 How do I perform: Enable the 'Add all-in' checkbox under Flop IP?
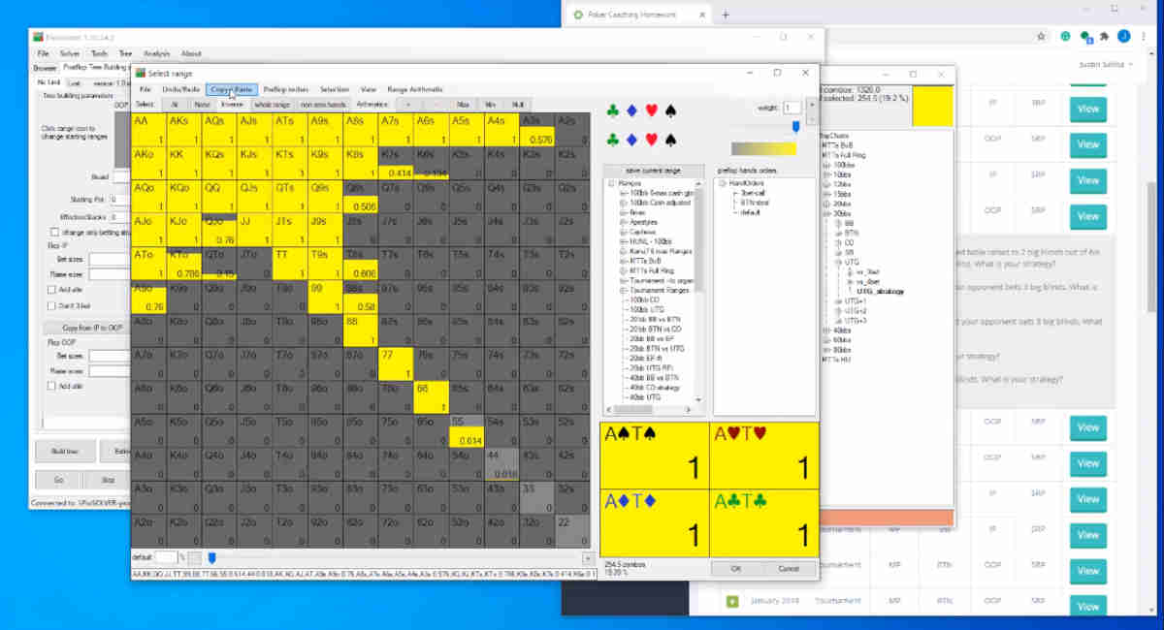[x=53, y=288]
